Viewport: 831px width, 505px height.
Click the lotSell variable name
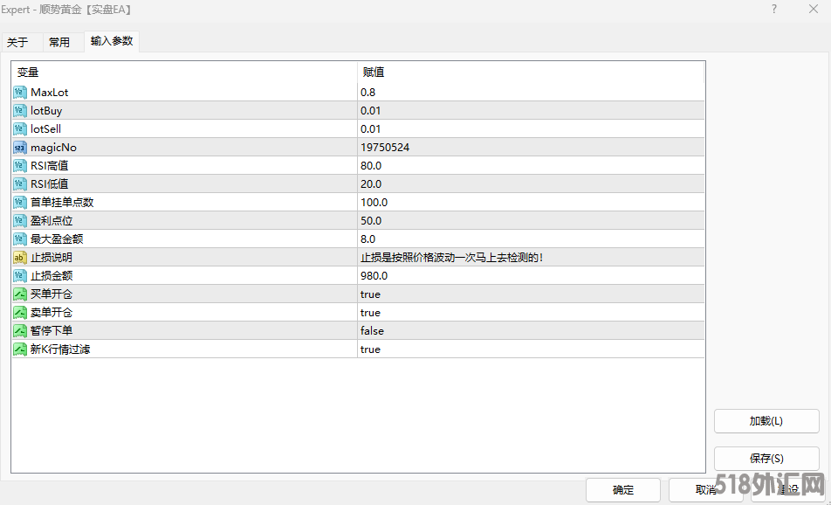coord(45,129)
